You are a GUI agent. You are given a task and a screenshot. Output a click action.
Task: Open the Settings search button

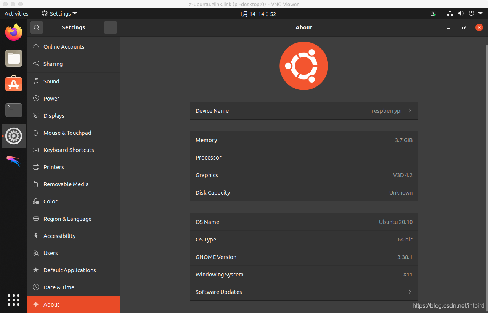(37, 27)
